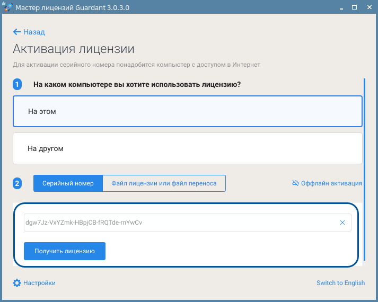This screenshot has width=378, height=302.
Task: Open settings via the gear icon
Action: 17,283
